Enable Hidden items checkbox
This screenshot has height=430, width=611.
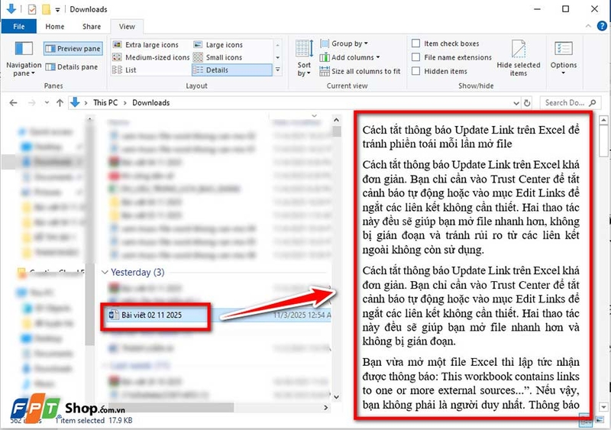click(415, 71)
